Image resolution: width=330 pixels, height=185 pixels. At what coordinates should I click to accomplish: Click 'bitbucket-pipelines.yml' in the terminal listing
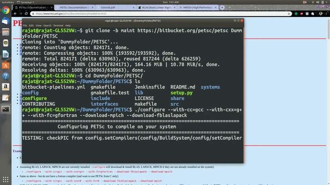point(54,87)
